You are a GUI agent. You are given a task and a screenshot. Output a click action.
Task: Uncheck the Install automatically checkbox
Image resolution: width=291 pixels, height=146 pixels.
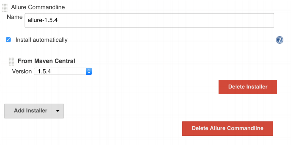(x=8, y=40)
